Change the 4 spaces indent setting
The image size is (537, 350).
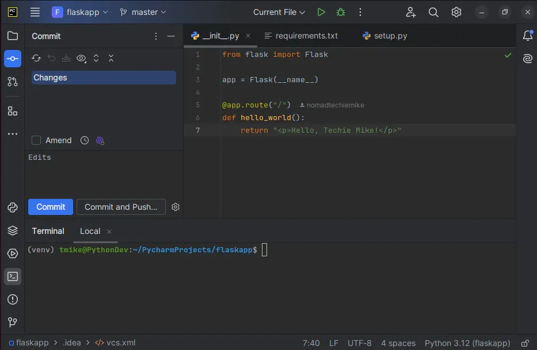point(398,343)
